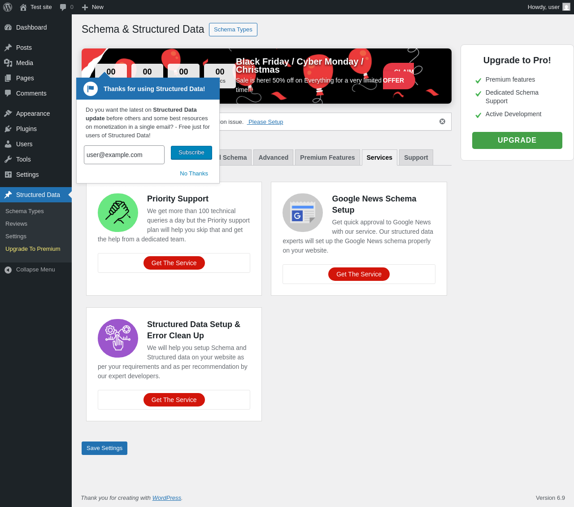Open the Test site home link
The height and width of the screenshot is (507, 574).
36,7
